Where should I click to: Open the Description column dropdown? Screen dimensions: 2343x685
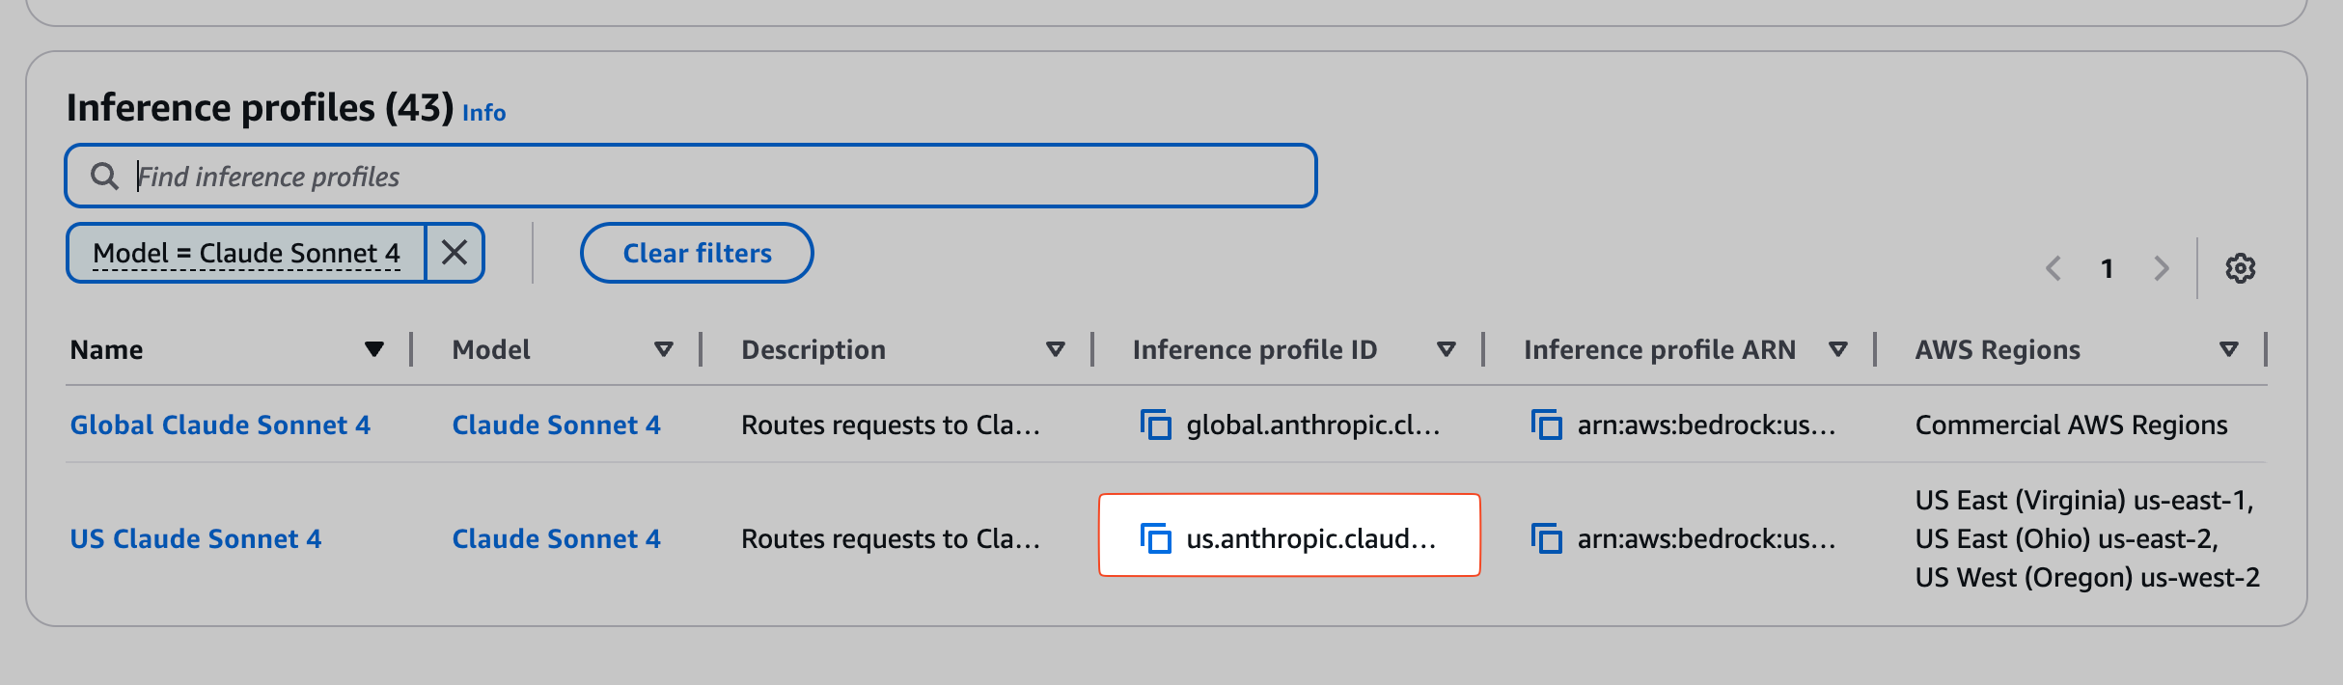click(x=1056, y=349)
